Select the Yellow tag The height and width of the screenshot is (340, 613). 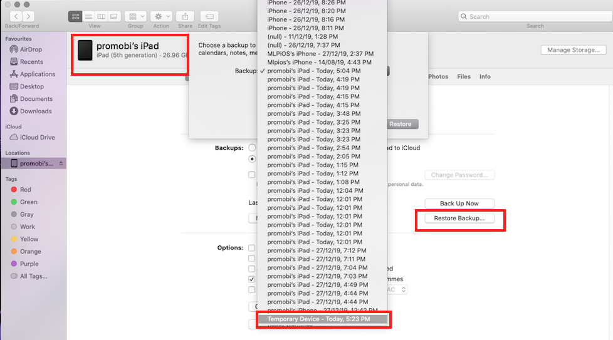[x=29, y=239]
